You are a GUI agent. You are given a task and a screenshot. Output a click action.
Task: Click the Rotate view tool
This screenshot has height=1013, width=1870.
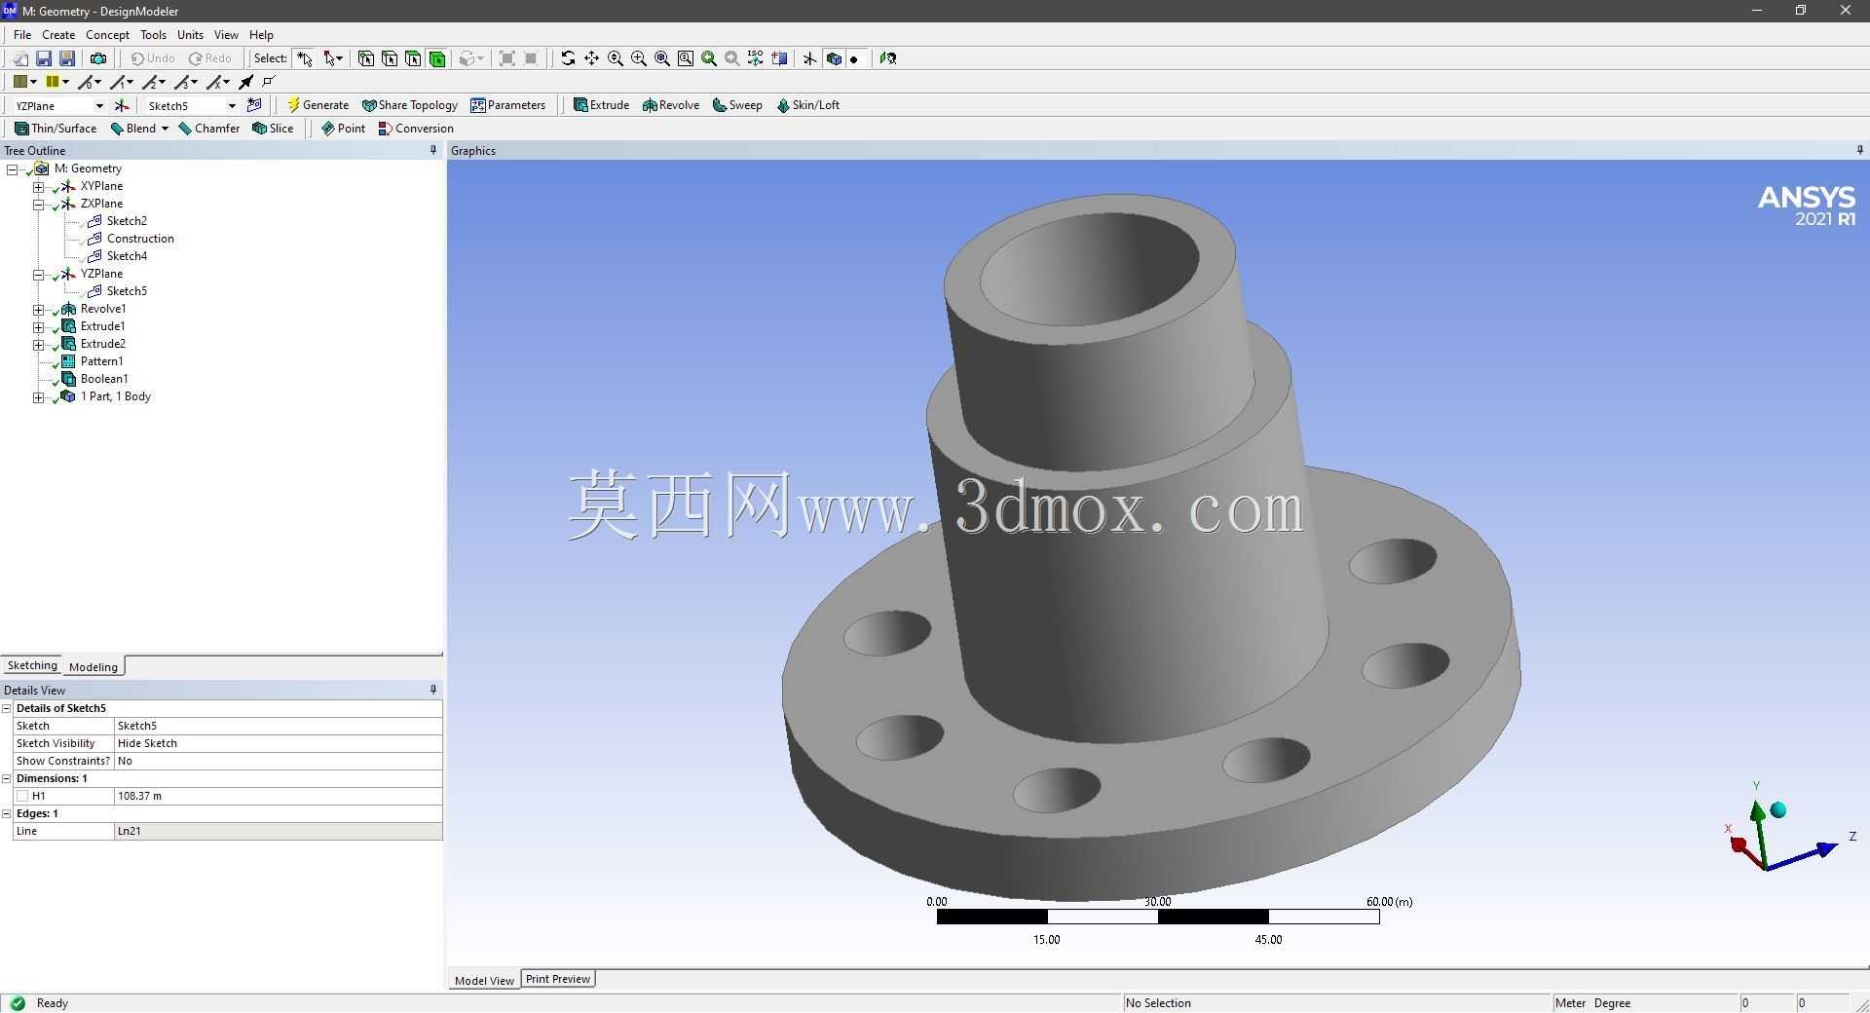568,58
